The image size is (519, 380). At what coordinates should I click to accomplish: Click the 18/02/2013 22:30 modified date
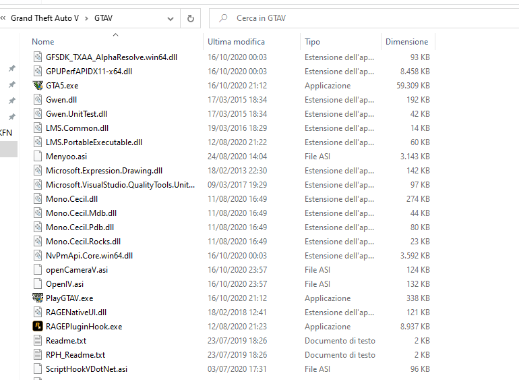click(x=237, y=171)
